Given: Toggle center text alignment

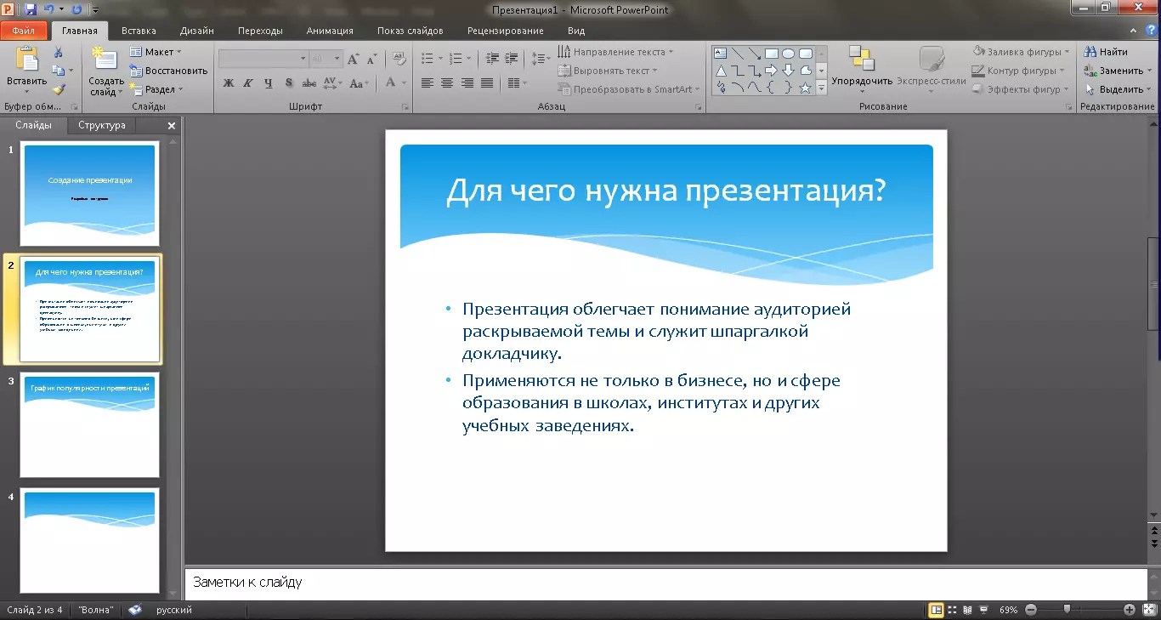Looking at the screenshot, I should tap(447, 83).
